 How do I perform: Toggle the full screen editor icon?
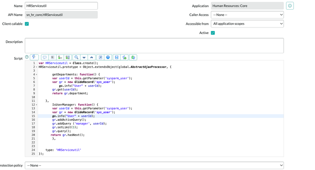click(x=101, y=58)
